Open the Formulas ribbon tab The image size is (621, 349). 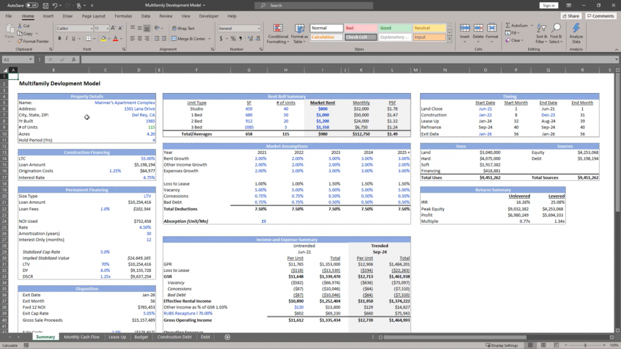(x=123, y=16)
